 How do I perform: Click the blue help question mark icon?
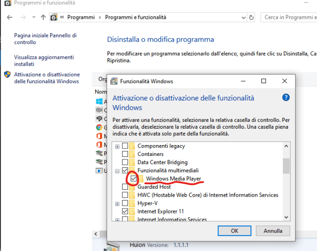[286, 98]
